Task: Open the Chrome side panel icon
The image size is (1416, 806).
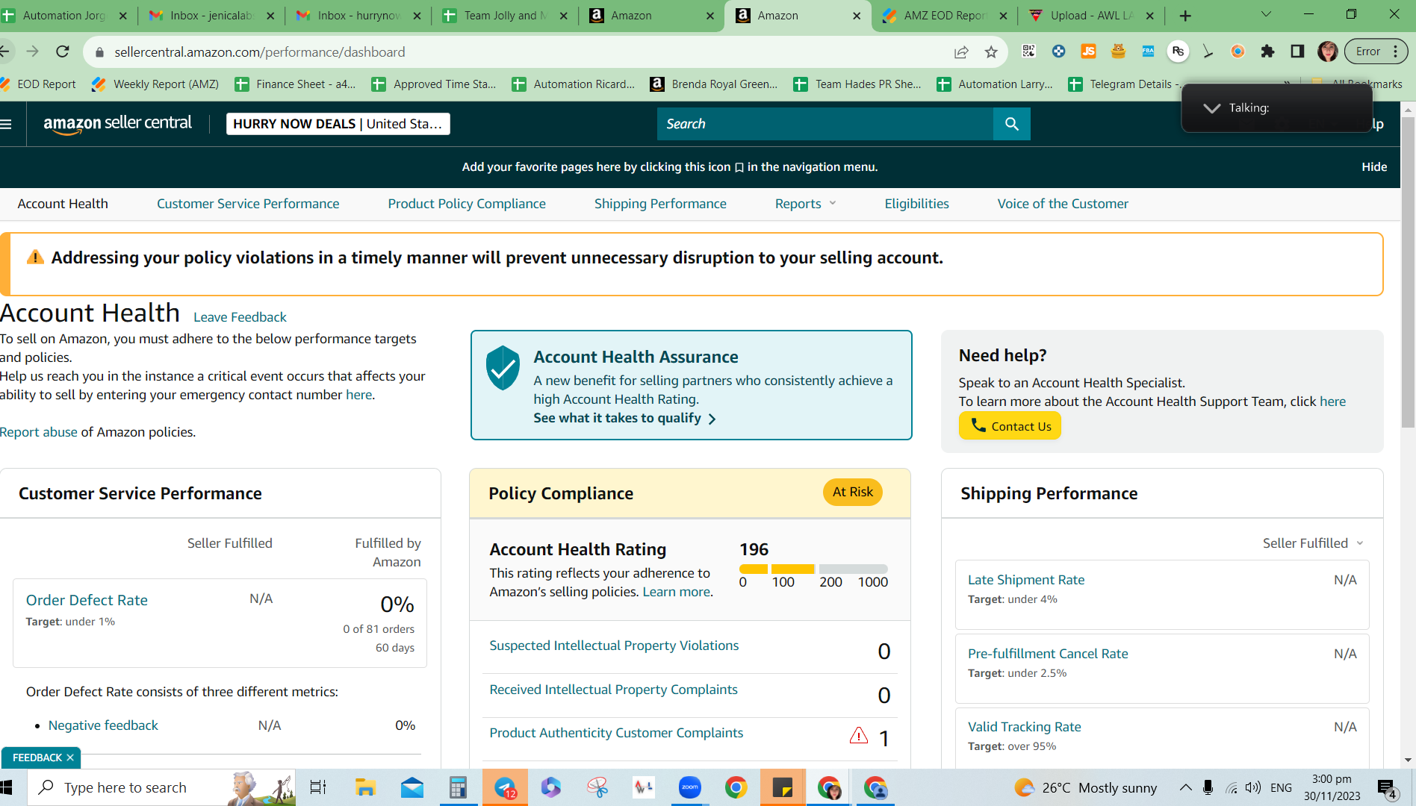Action: point(1297,51)
